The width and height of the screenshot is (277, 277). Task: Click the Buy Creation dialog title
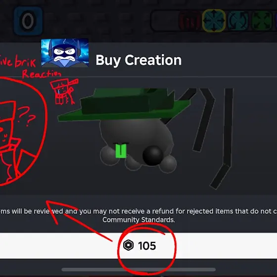point(138,60)
